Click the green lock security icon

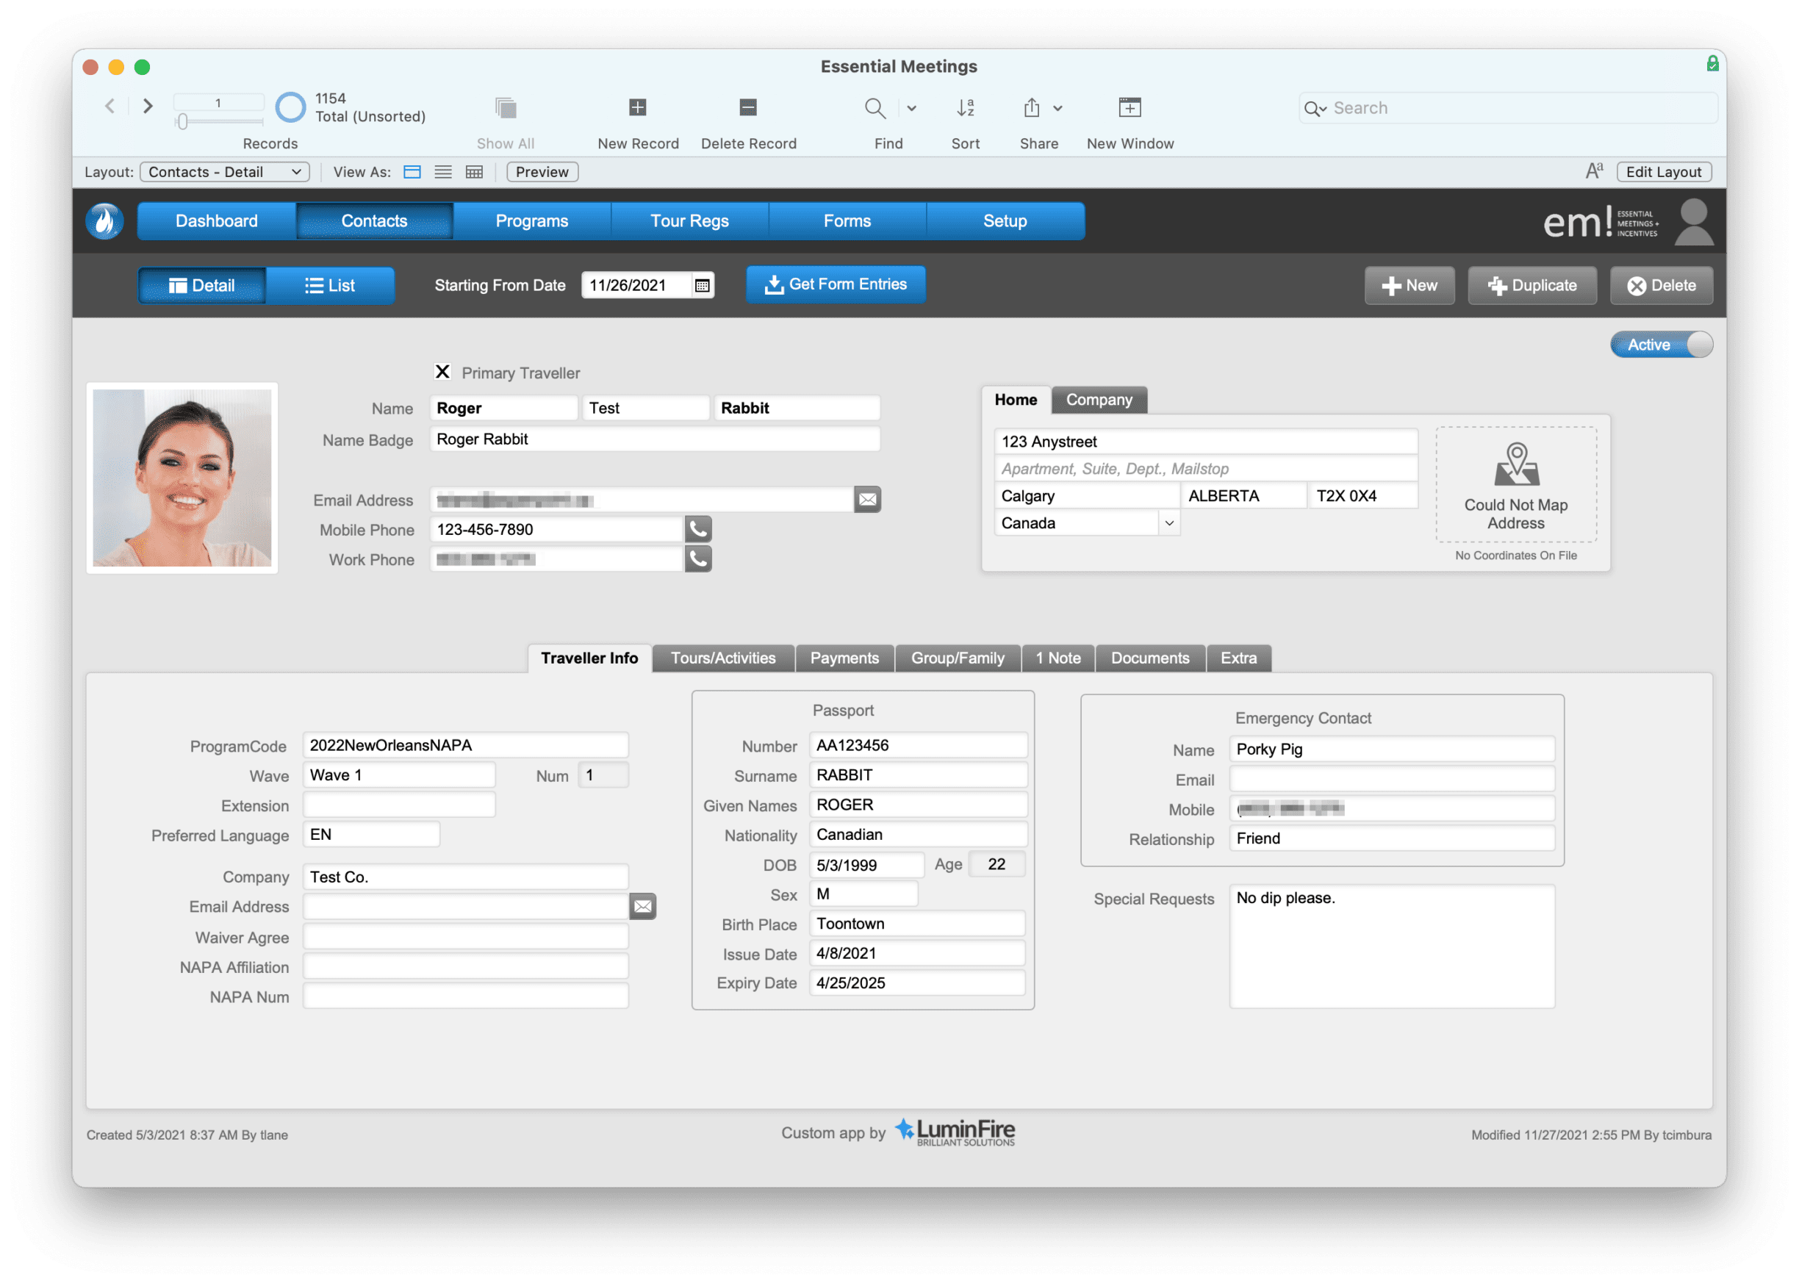(x=1712, y=63)
